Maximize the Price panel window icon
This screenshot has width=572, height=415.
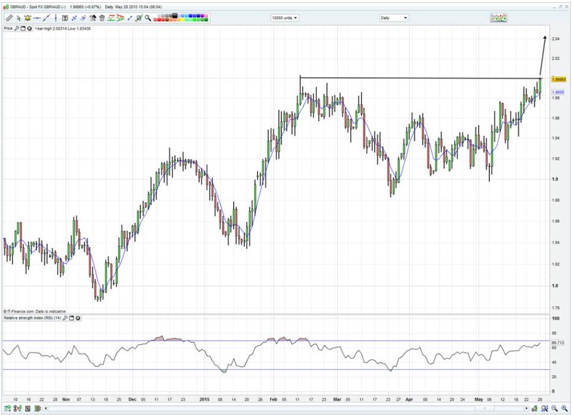pyautogui.click(x=23, y=28)
